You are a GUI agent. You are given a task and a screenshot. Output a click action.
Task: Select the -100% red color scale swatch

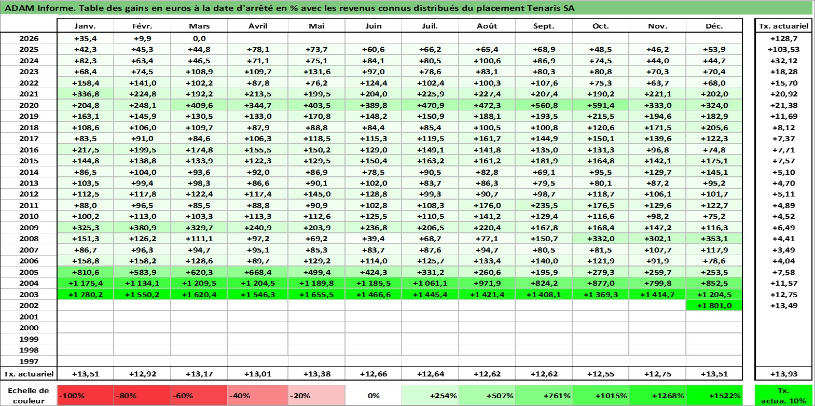point(85,395)
